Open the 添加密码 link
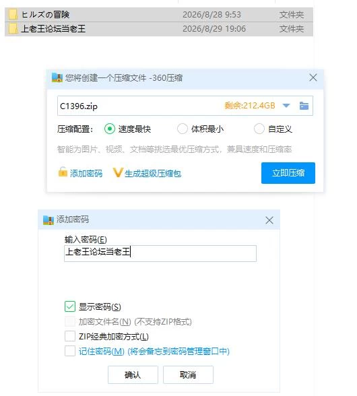Image resolution: width=357 pixels, height=396 pixels. [86, 174]
